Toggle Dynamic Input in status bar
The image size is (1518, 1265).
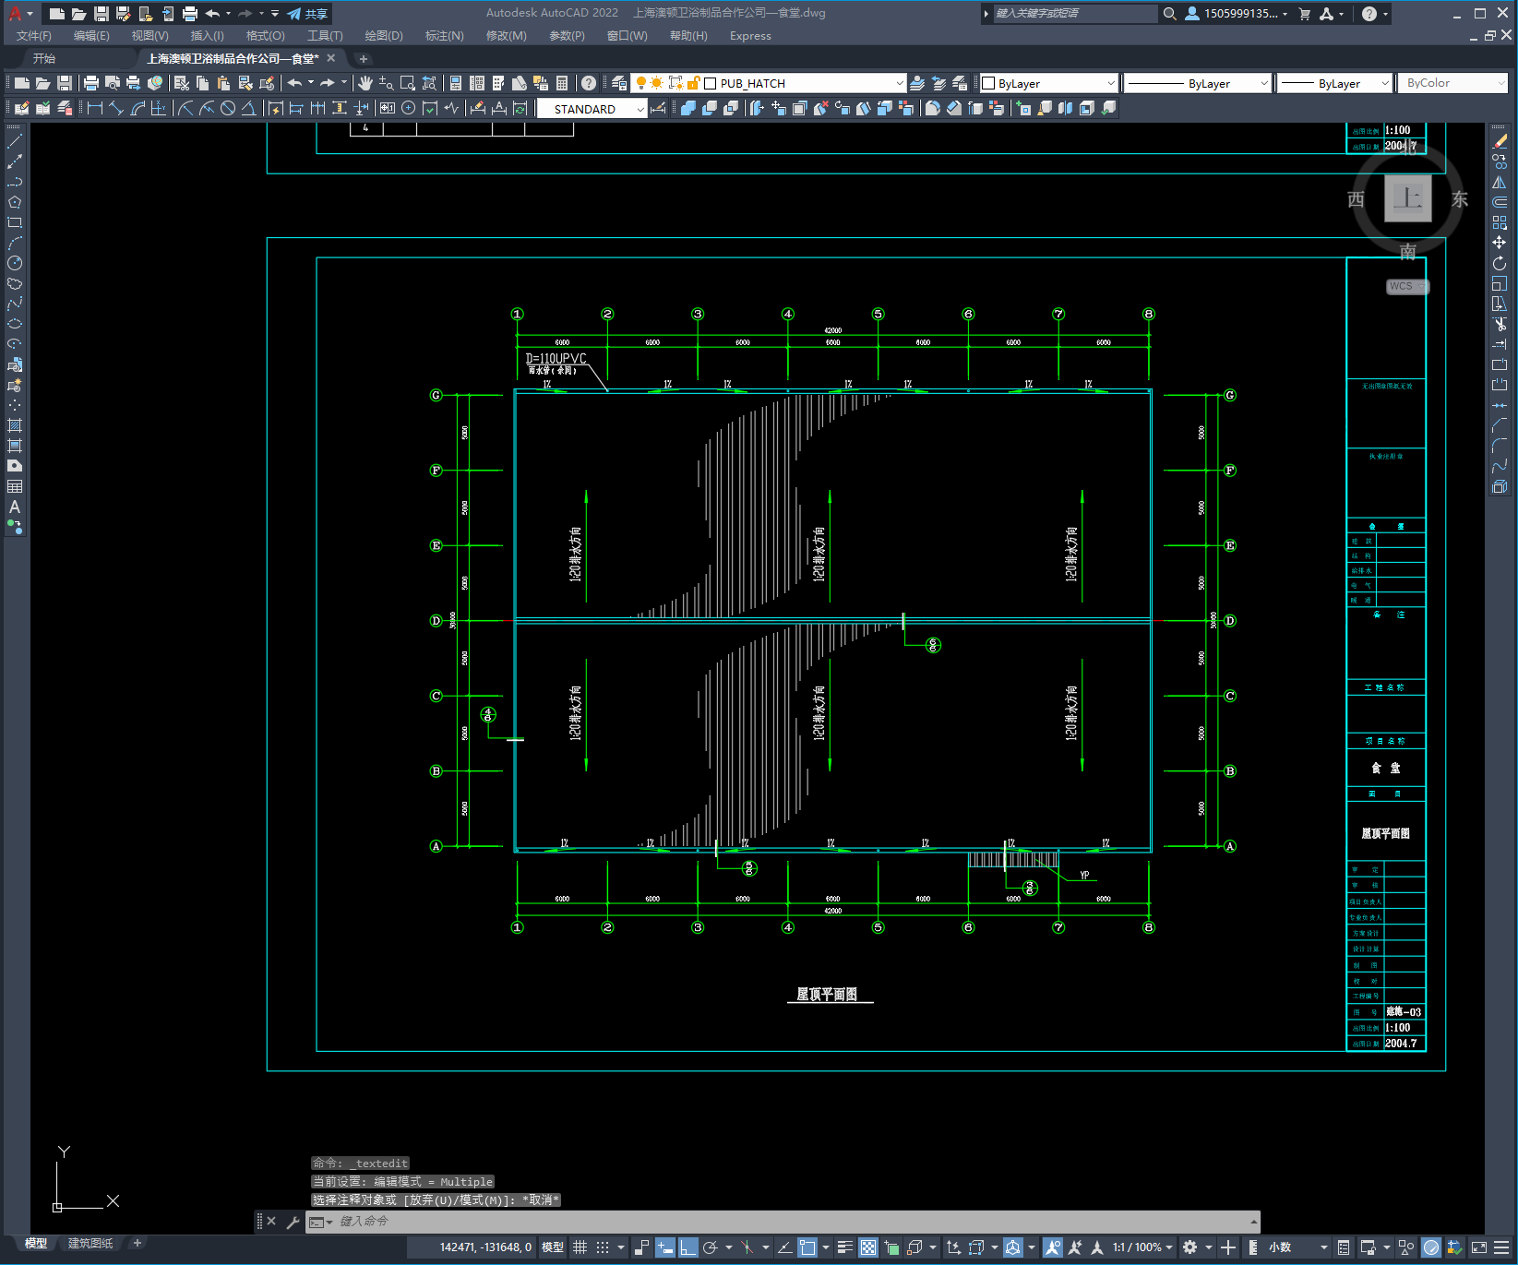point(665,1247)
